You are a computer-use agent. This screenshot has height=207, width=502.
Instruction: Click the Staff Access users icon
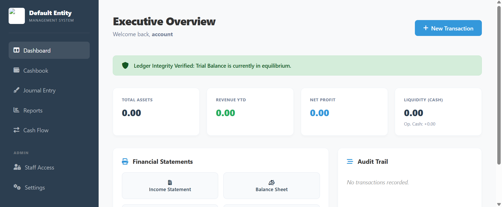[x=17, y=167]
